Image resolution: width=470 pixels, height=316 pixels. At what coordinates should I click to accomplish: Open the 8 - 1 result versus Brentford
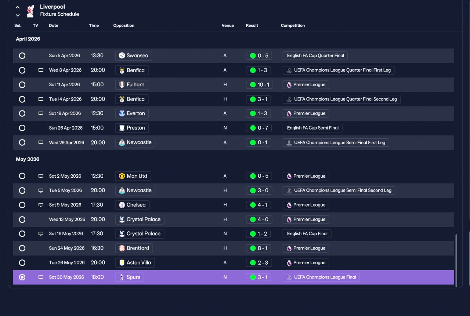coord(258,248)
